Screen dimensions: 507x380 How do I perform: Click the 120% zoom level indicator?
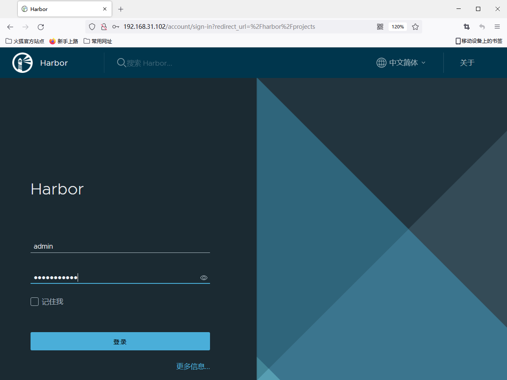tap(398, 27)
